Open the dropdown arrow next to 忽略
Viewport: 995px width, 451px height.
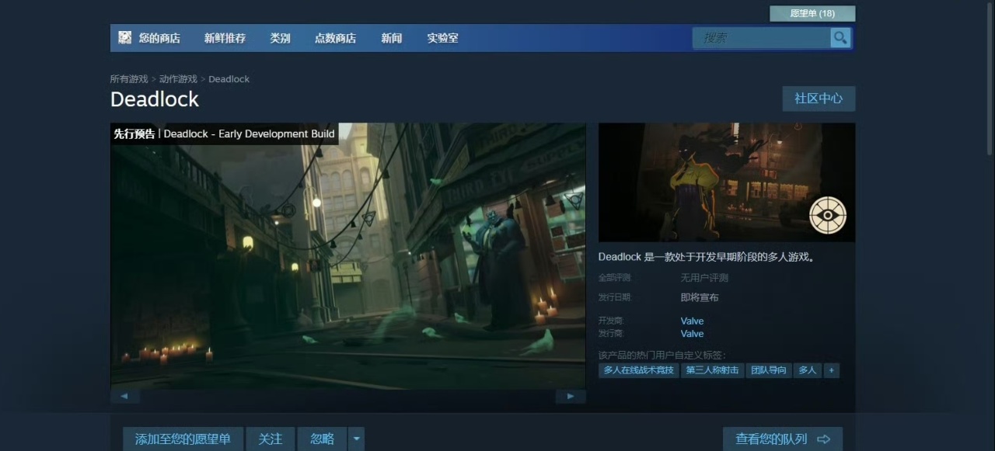[355, 439]
